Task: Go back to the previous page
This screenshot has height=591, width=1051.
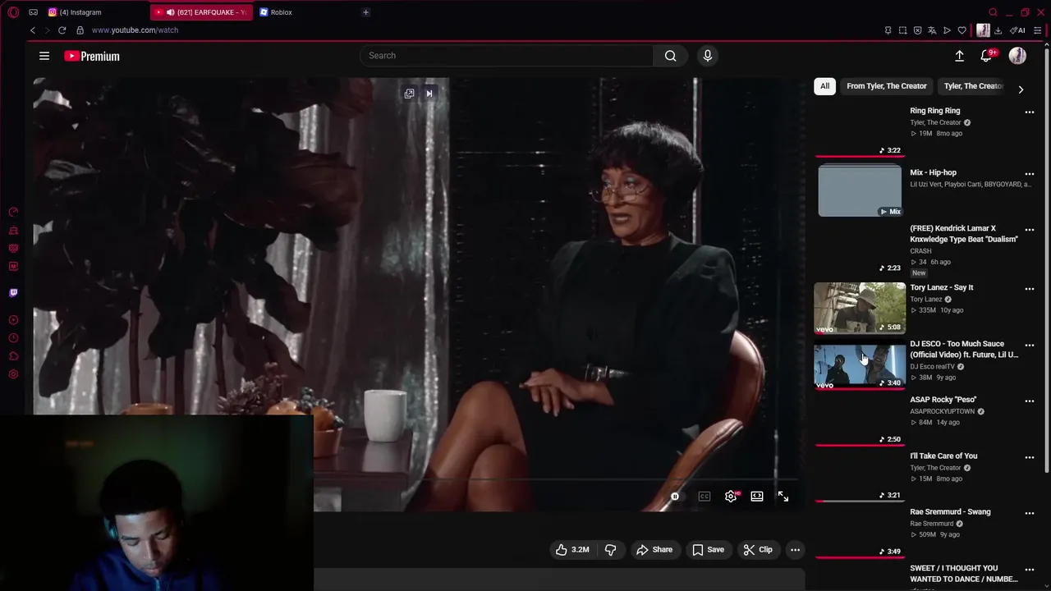Action: coord(33,30)
